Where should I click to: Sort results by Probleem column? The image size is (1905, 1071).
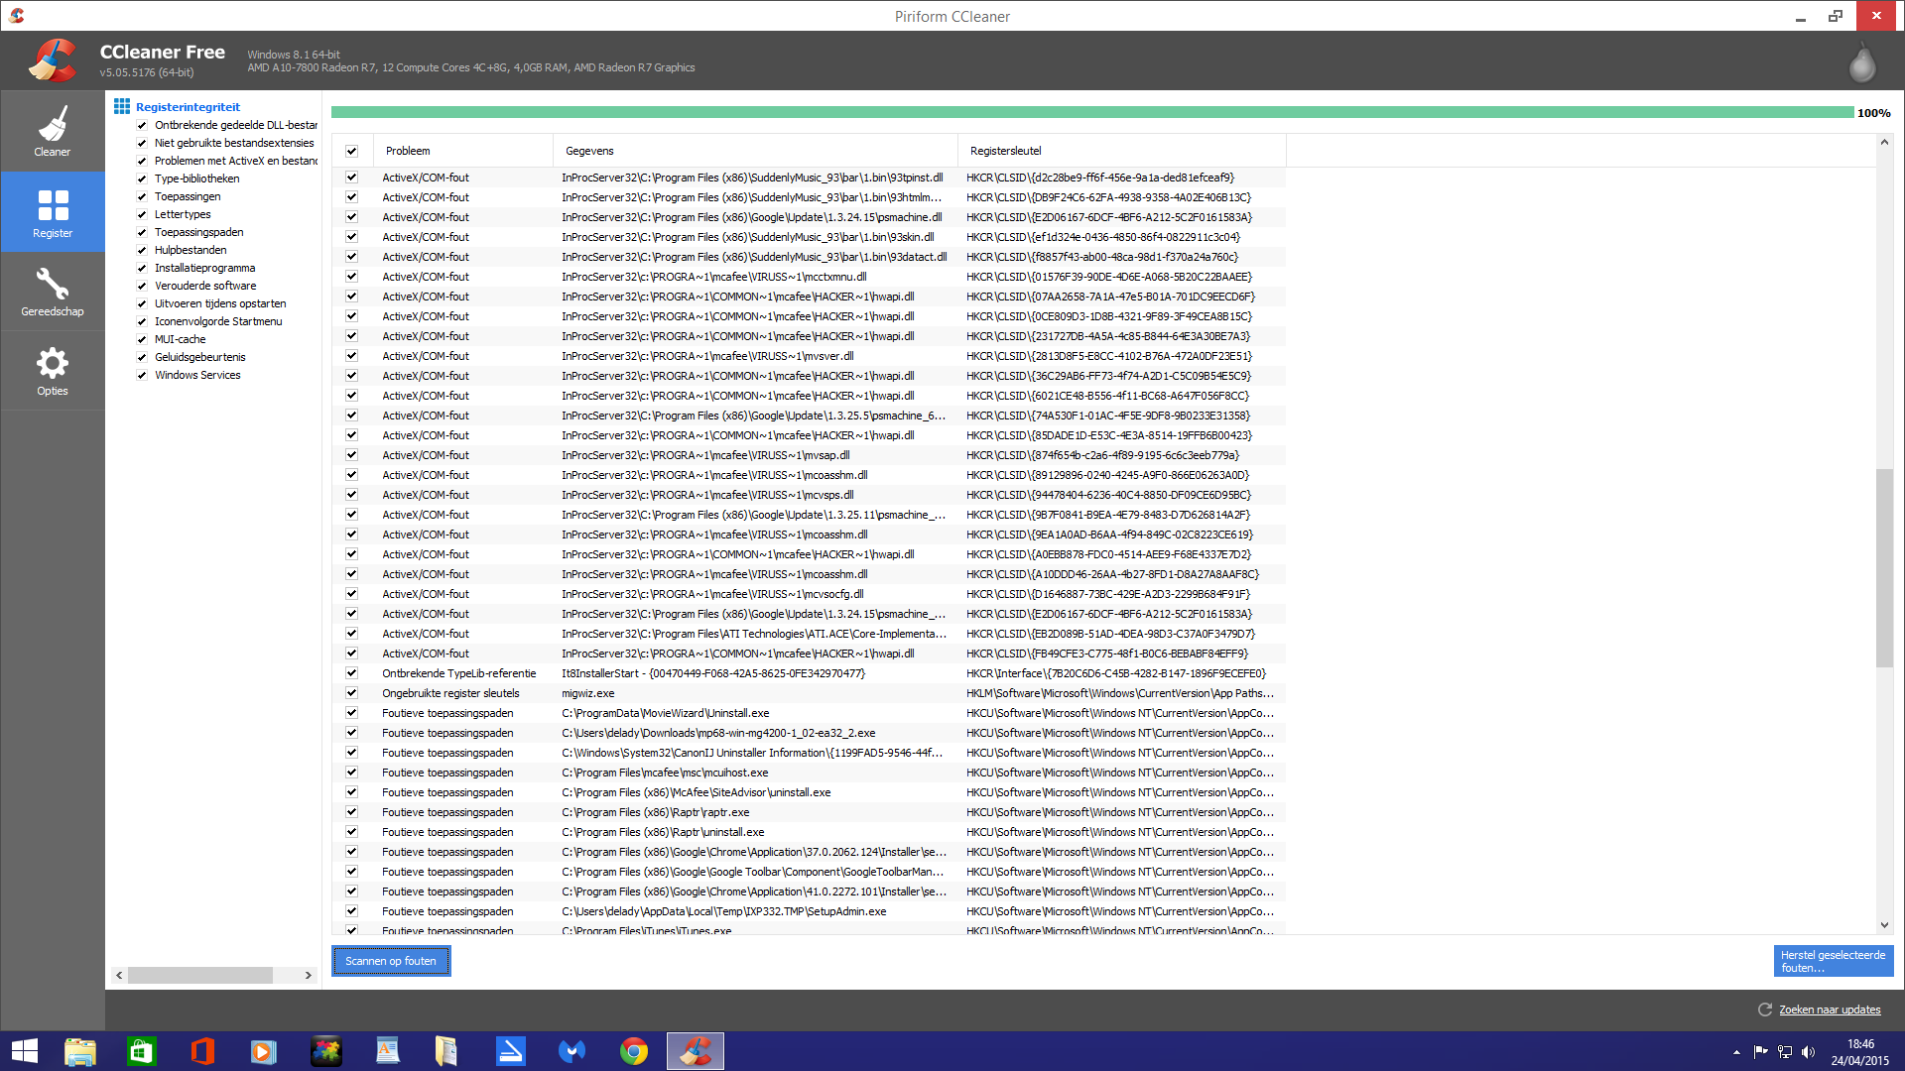[463, 151]
